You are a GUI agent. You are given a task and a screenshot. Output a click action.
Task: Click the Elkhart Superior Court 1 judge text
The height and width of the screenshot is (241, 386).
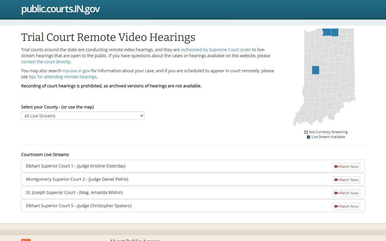coord(76,166)
